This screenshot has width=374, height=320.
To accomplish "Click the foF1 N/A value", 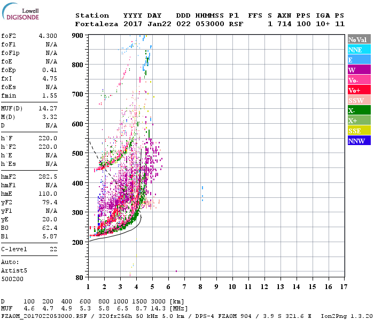I will (x=51, y=44).
